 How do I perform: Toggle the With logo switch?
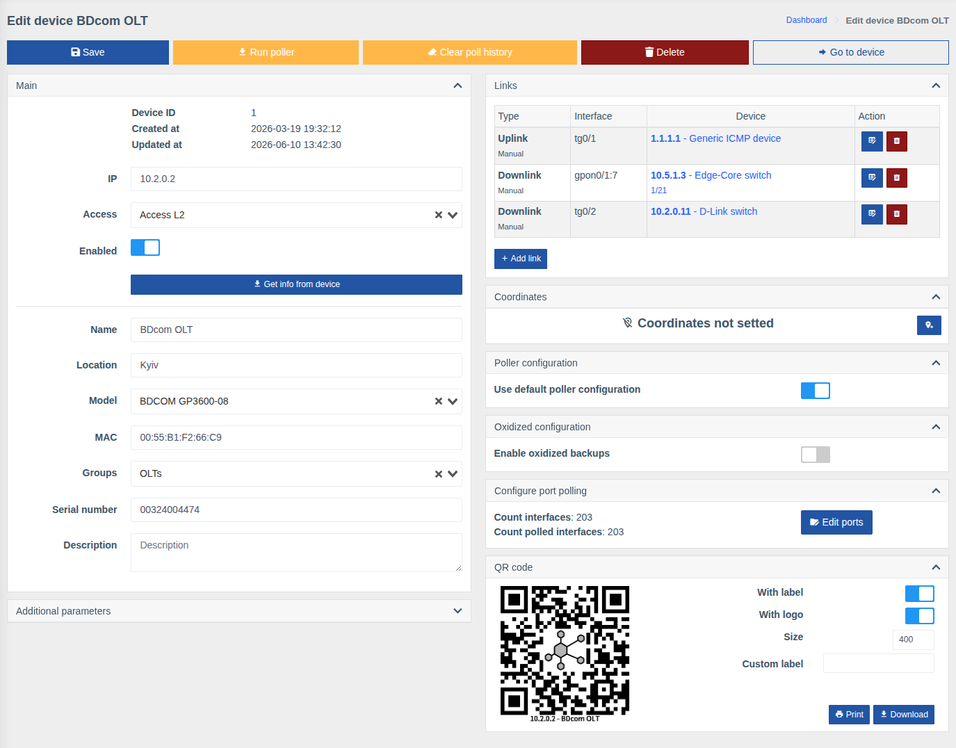point(920,616)
